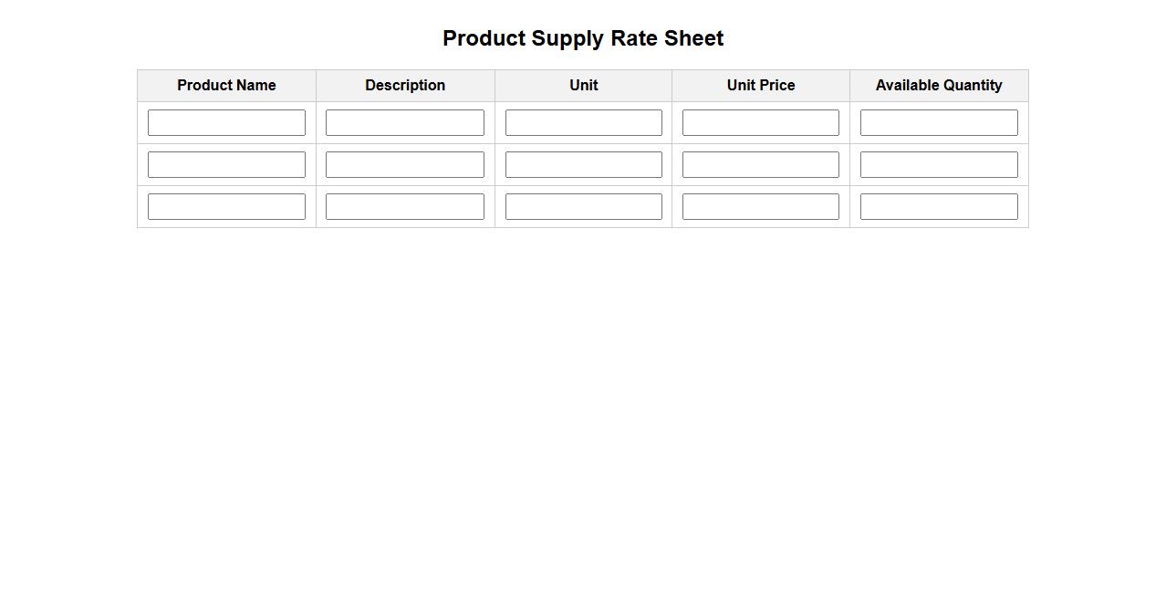Focus the first row Description input
This screenshot has width=1166, height=593.
click(x=404, y=122)
